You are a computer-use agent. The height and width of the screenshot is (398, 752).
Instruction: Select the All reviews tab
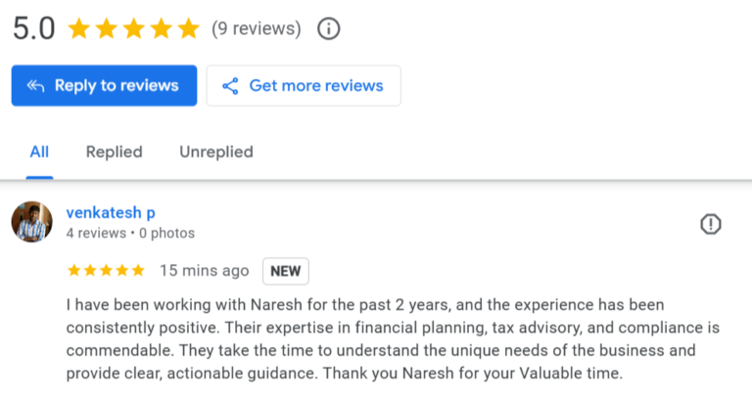point(39,152)
